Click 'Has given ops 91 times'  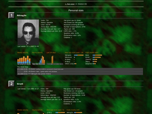coord(72,20)
